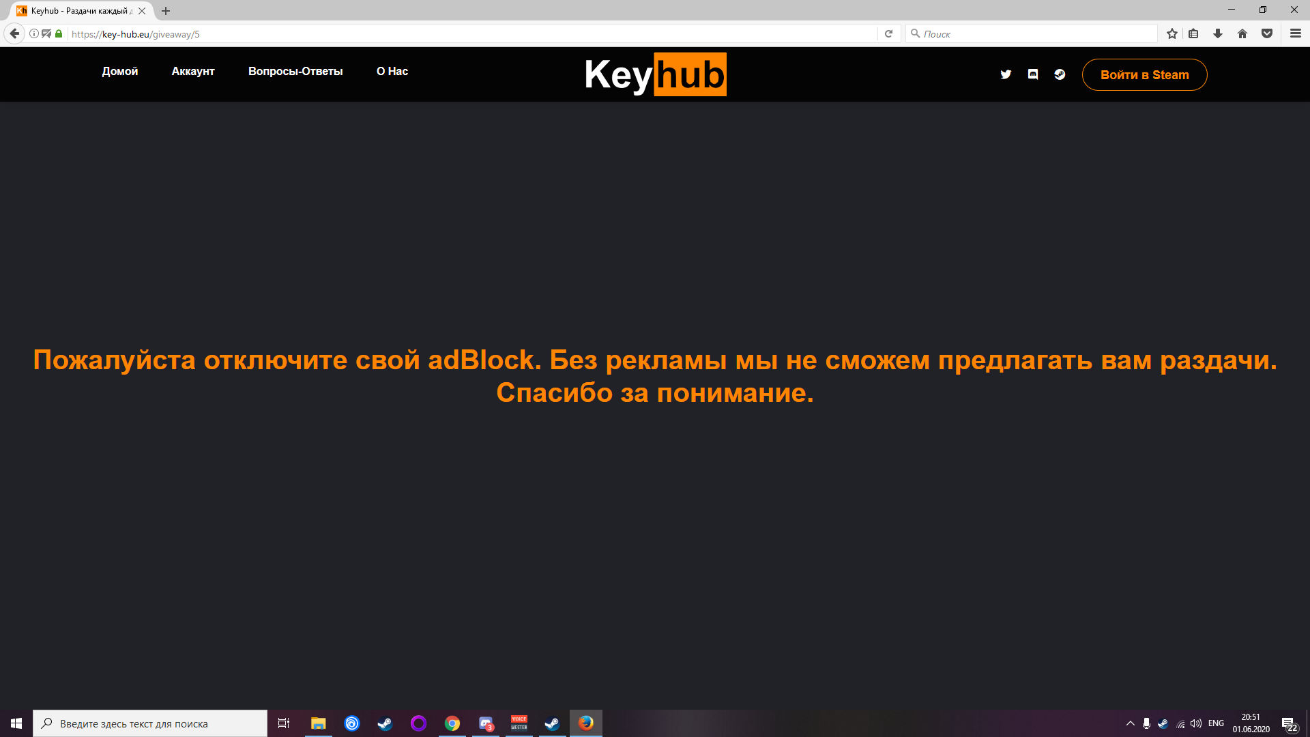Click the Windows taskbar search box
Viewport: 1310px width, 737px height.
pyautogui.click(x=150, y=723)
